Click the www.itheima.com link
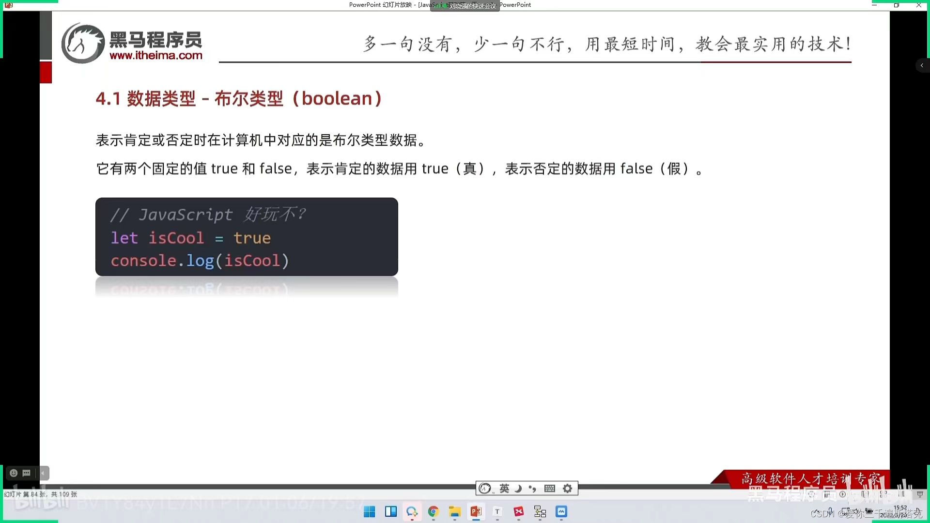This screenshot has height=523, width=930. coord(156,56)
